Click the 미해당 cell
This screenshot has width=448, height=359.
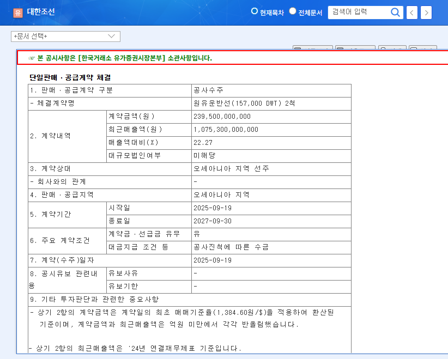271,156
